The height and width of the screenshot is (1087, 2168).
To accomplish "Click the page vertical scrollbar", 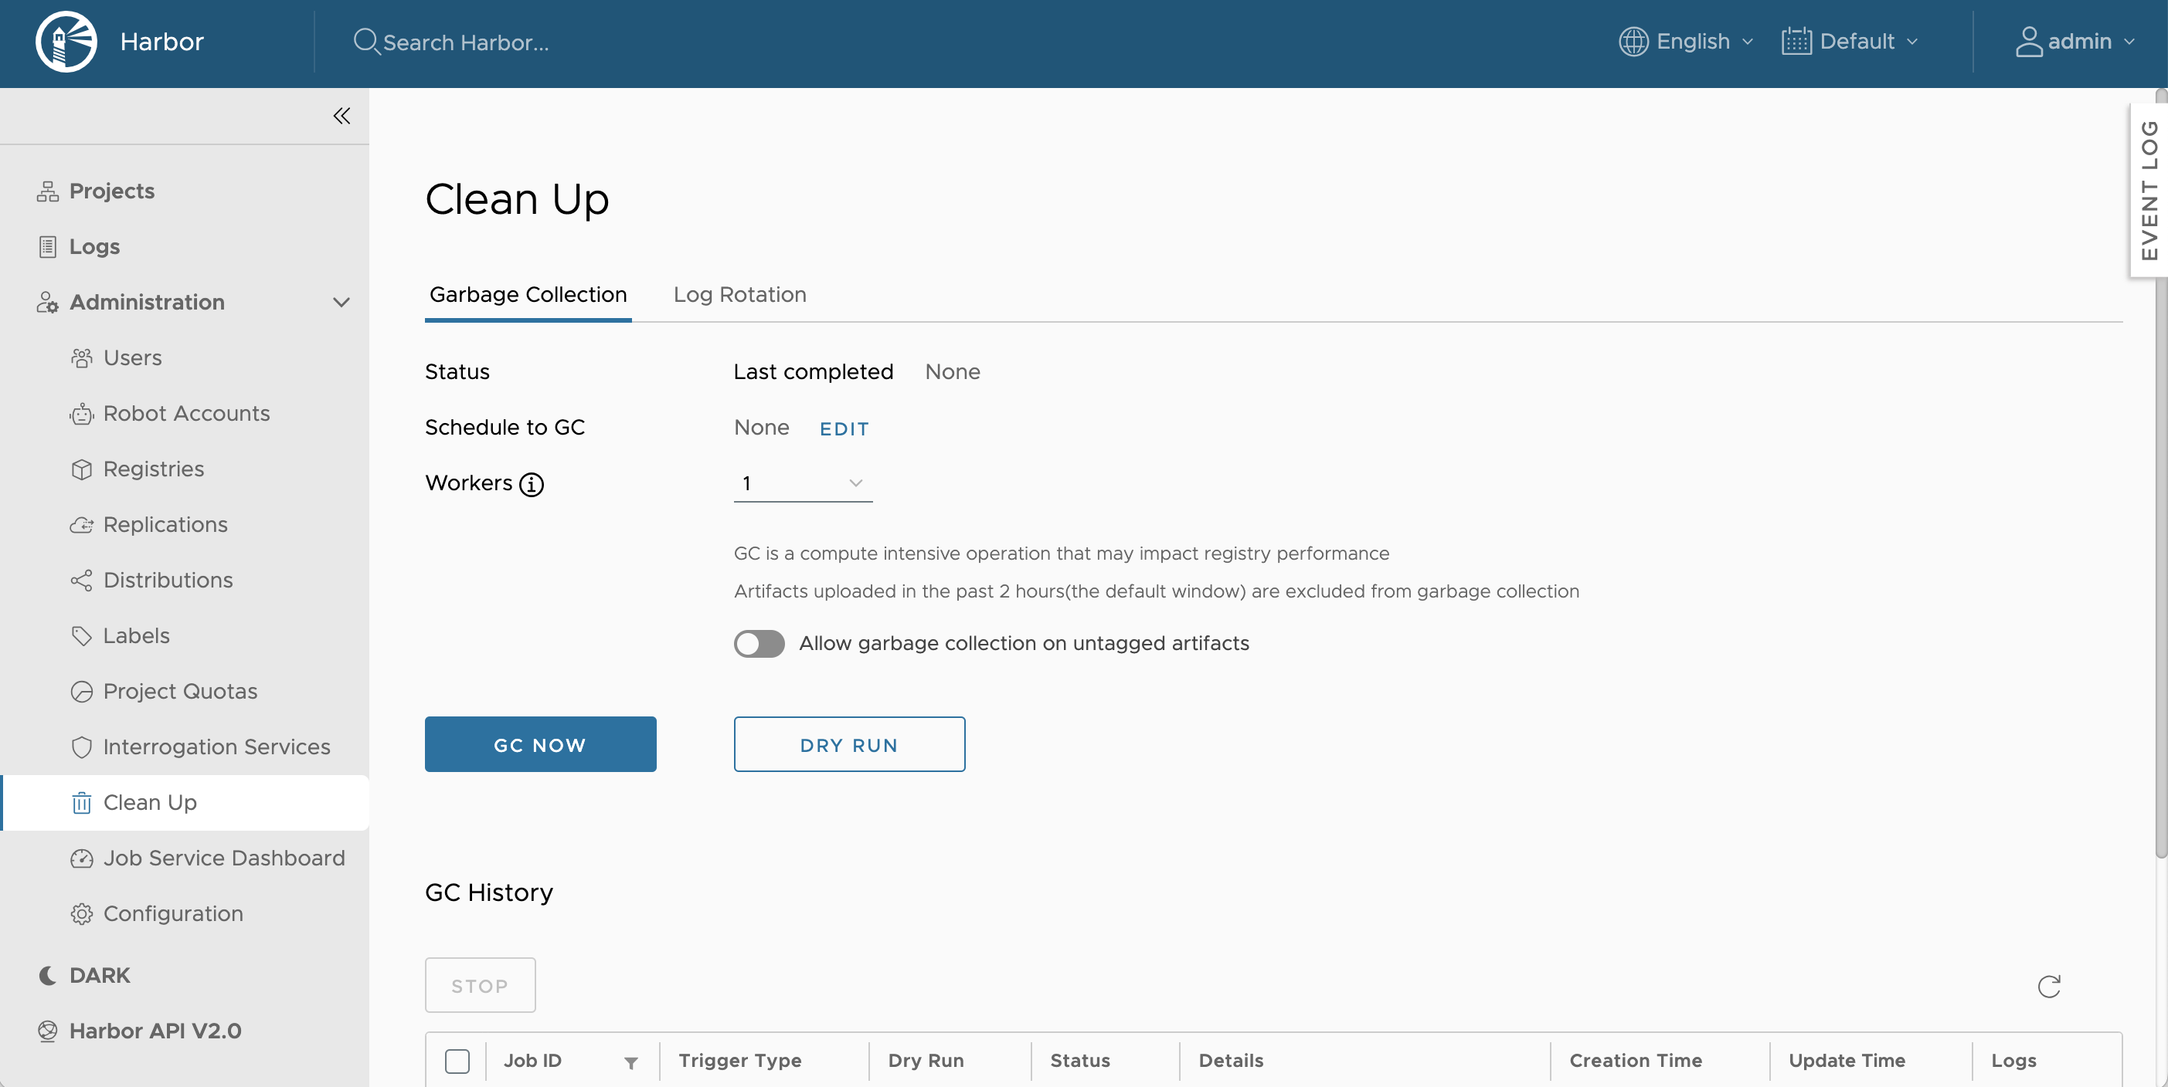I will (2160, 475).
